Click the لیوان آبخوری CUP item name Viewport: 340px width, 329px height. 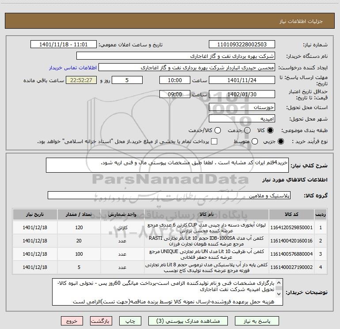207,228
